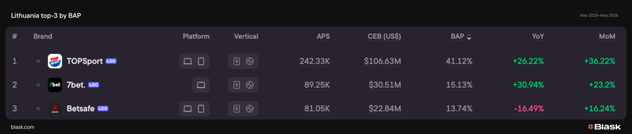Click TOPSport casino vertical icon

click(237, 61)
